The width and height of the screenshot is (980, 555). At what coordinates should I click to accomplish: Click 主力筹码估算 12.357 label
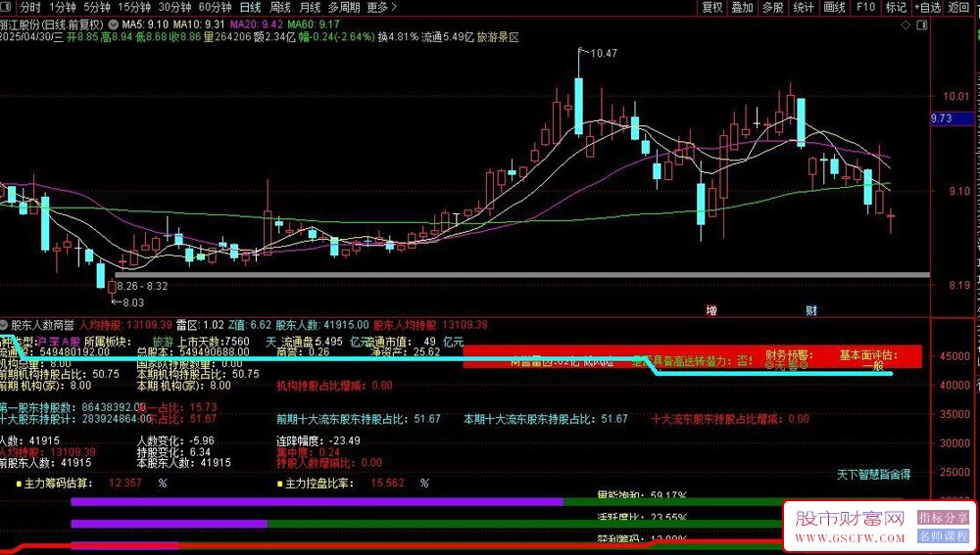tap(91, 484)
